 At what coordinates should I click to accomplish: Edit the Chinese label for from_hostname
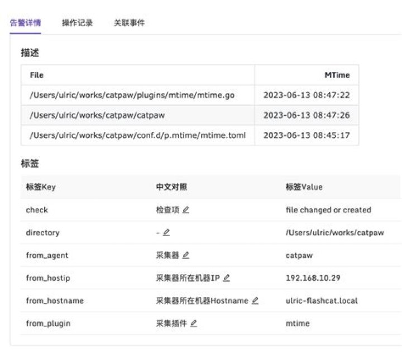click(255, 301)
